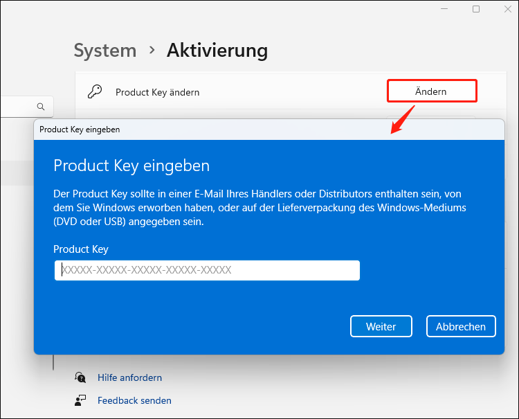Maximize the Settings window
Screen dimensions: 519x419
point(476,9)
